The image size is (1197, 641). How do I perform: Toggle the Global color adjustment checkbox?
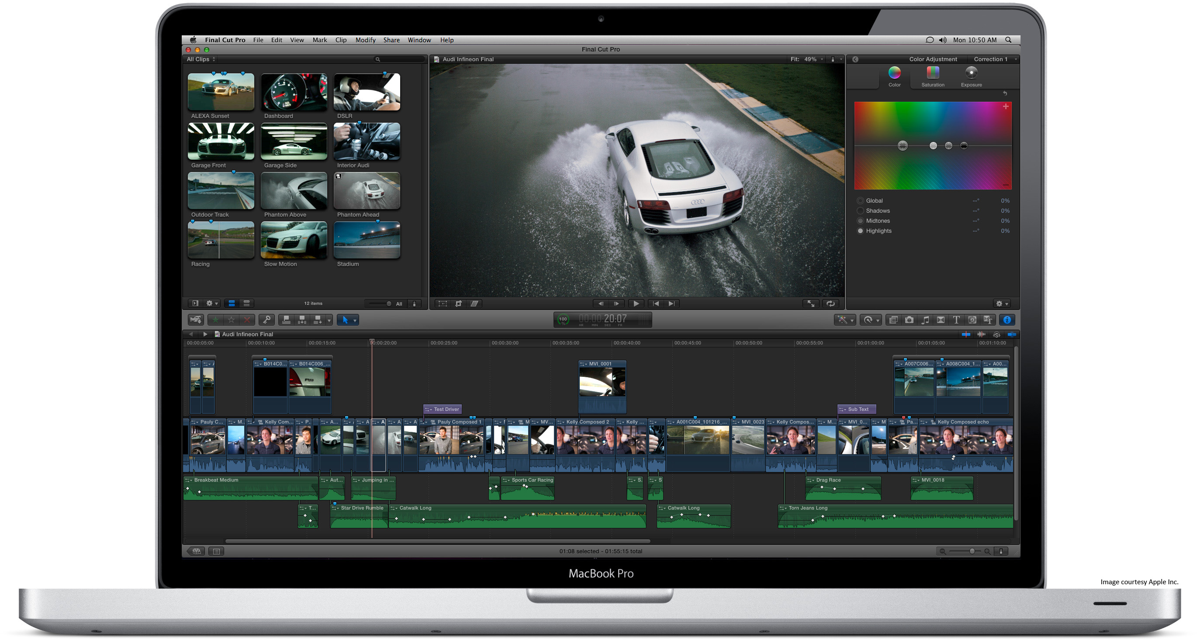click(x=860, y=200)
